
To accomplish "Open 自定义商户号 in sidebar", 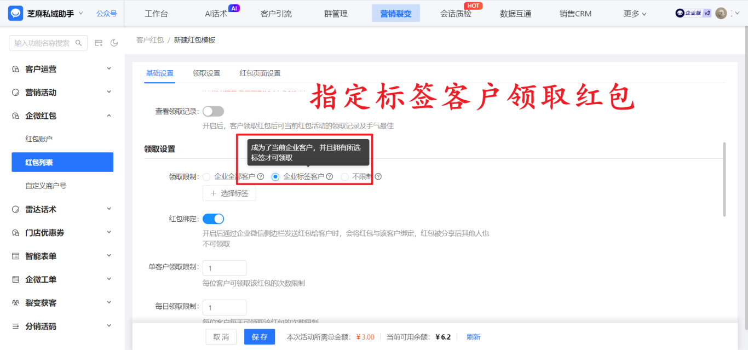I will pyautogui.click(x=45, y=186).
